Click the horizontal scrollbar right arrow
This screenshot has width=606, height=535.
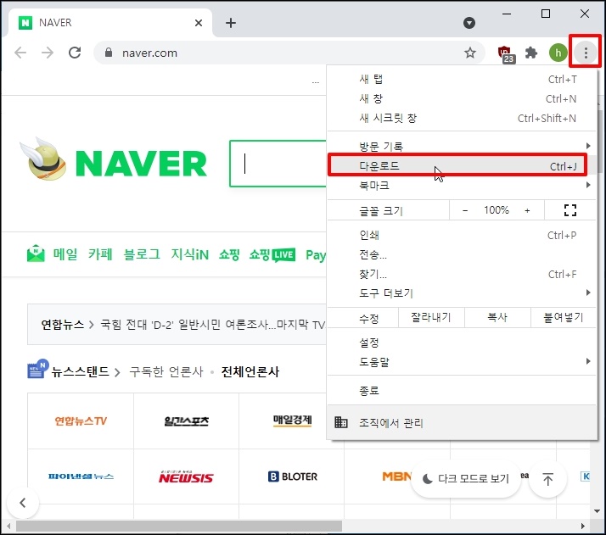click(583, 526)
